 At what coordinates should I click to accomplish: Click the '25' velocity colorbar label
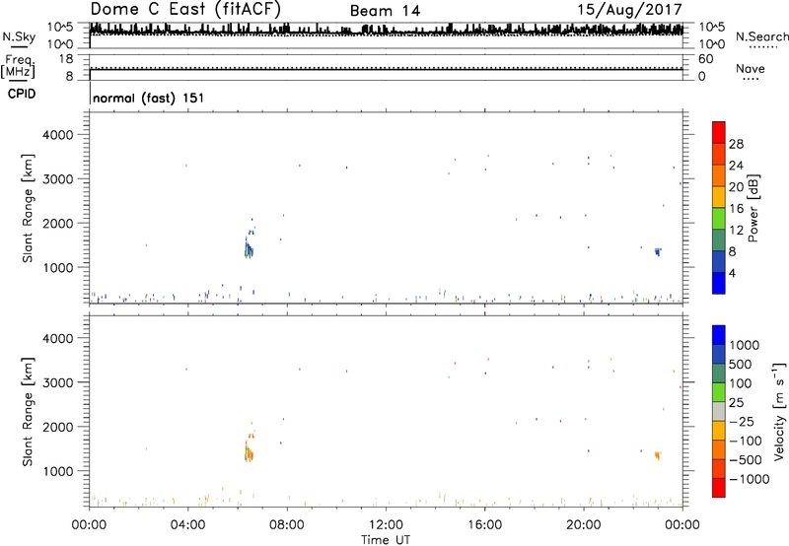click(x=737, y=402)
